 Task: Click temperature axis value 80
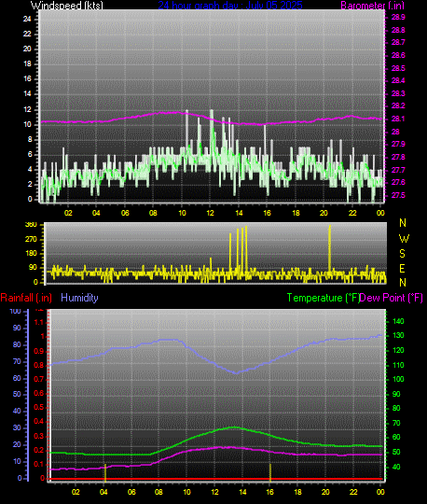click(x=396, y=408)
